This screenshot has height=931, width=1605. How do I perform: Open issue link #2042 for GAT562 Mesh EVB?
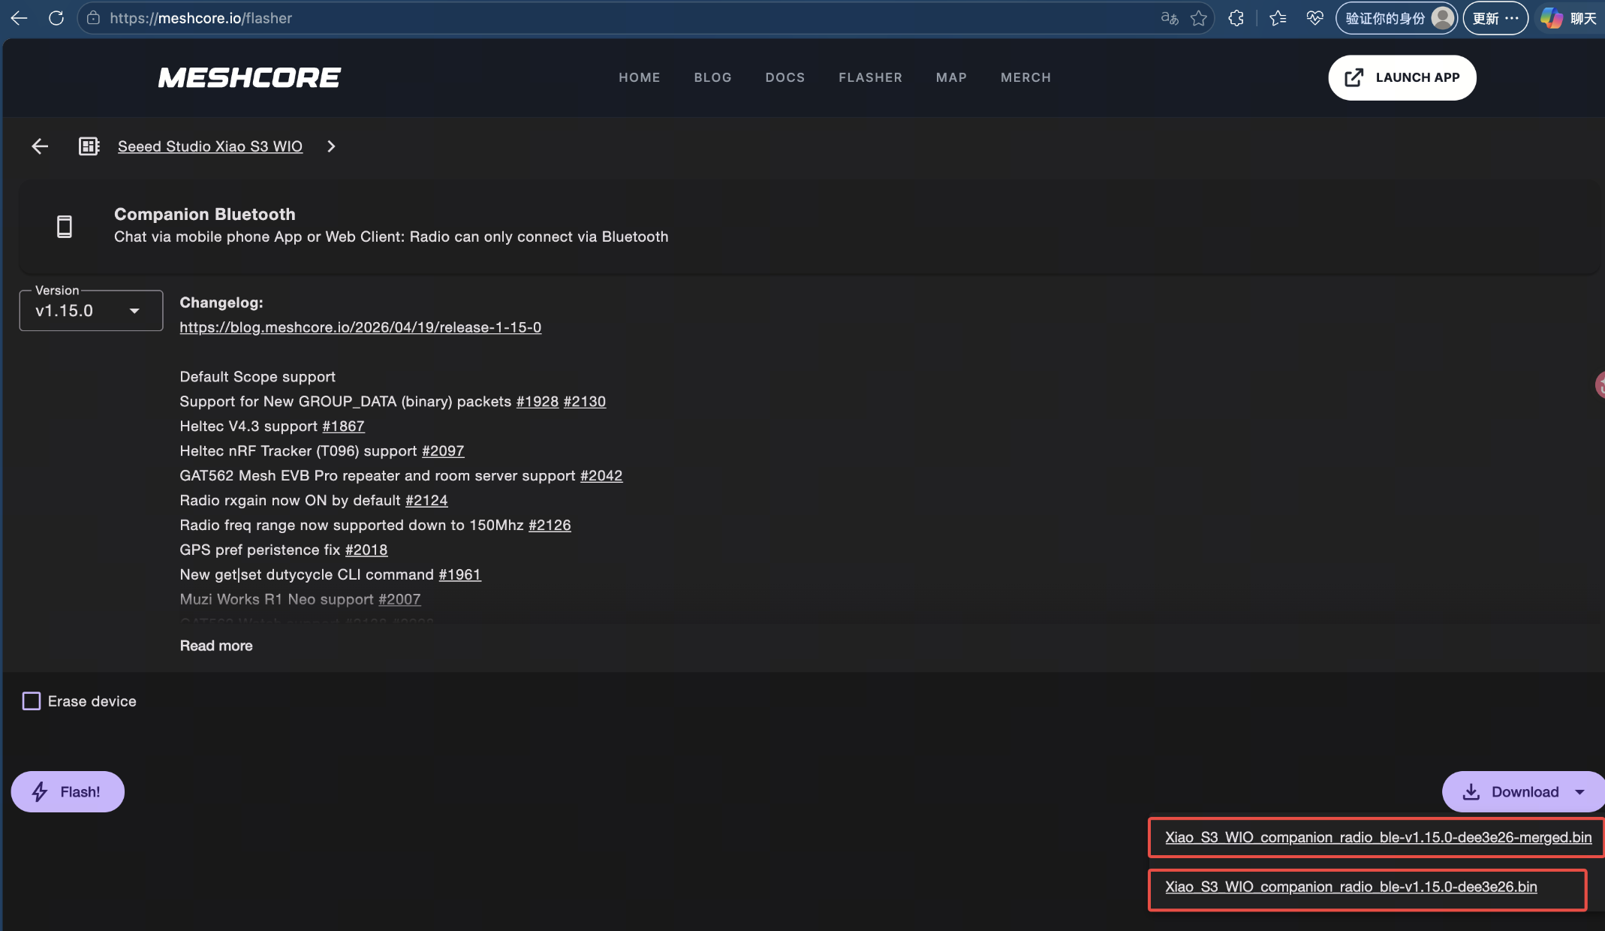[x=601, y=476]
